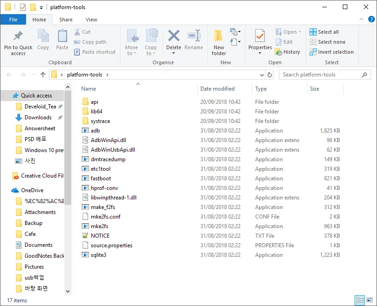Image resolution: width=377 pixels, height=306 pixels.
Task: Click the Cut scissors command
Action: click(82, 32)
